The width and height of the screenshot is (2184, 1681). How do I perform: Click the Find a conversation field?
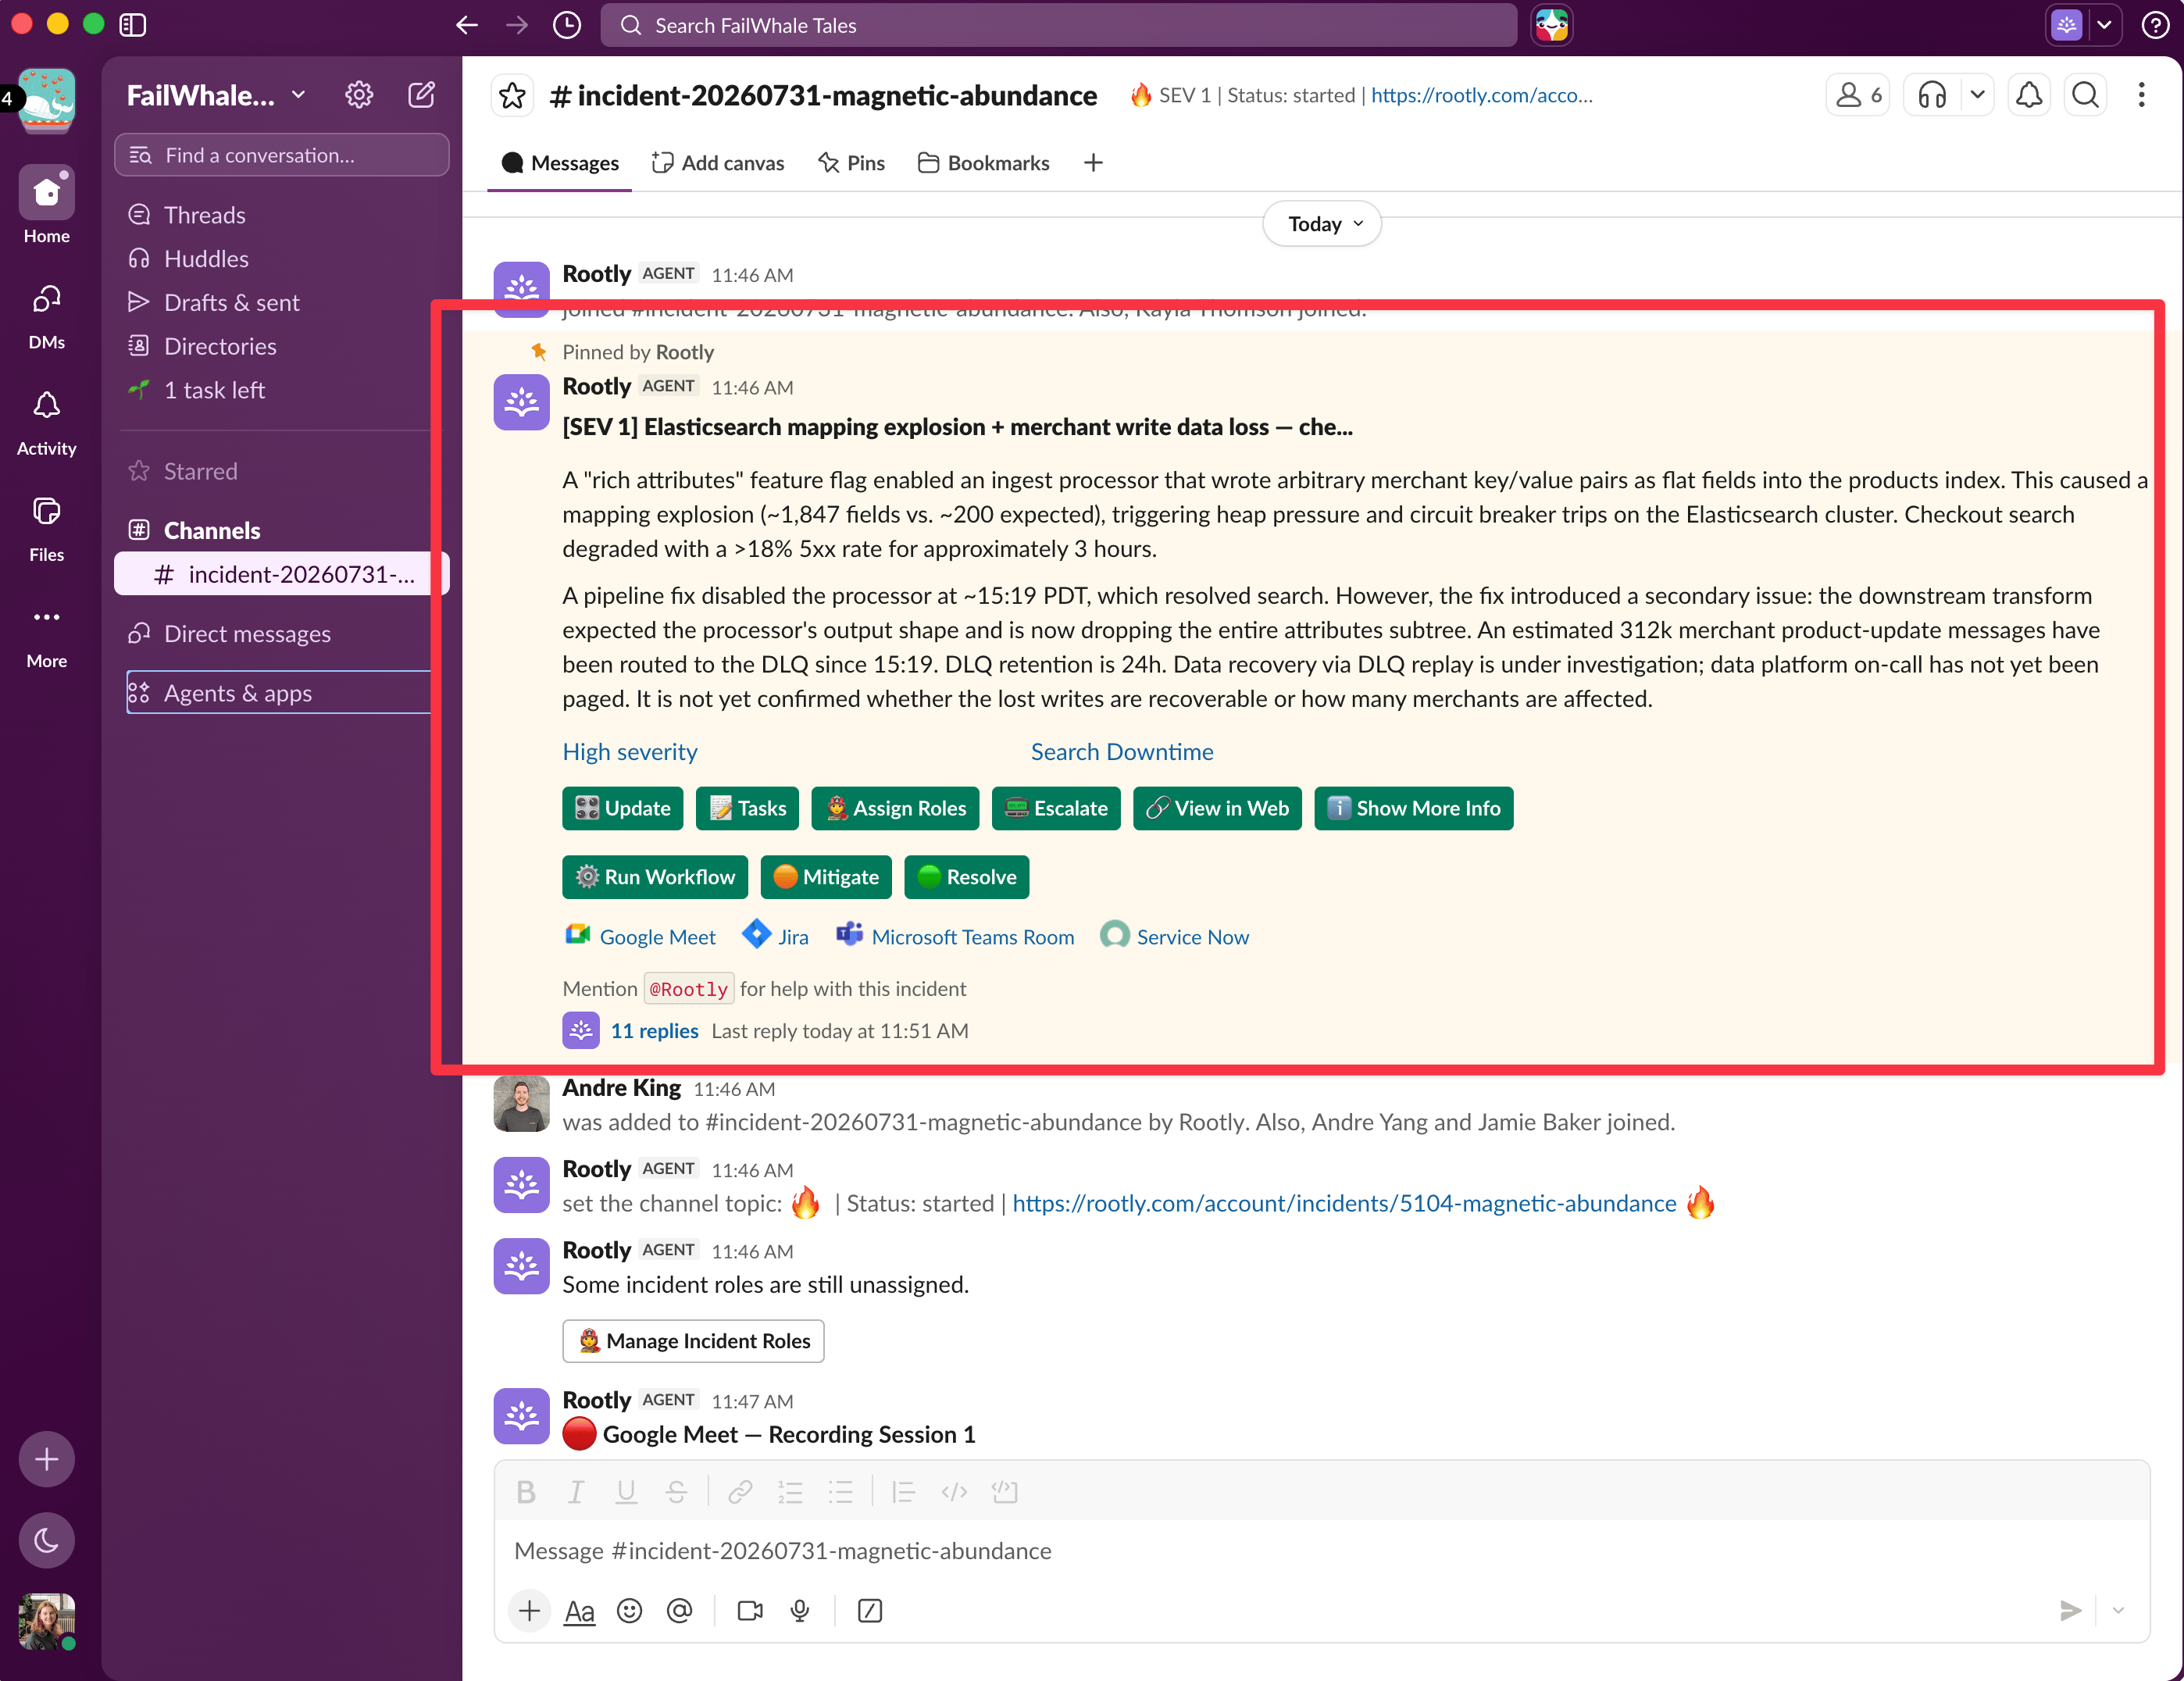pyautogui.click(x=282, y=155)
